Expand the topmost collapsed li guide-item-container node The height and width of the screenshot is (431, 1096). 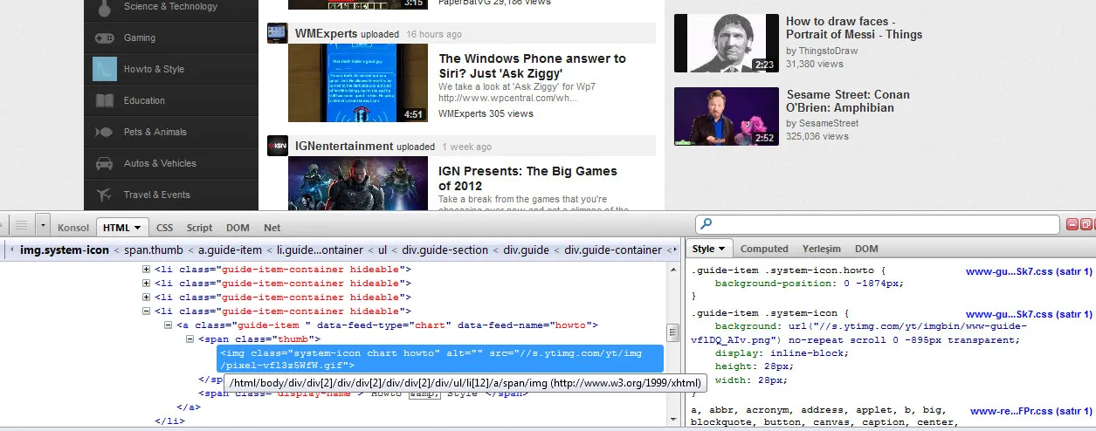(x=147, y=269)
